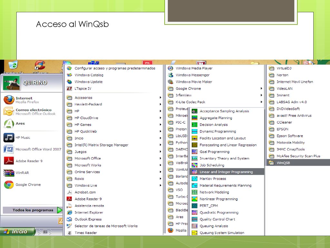Expand Juegos submenu arrow
The width and height of the screenshot is (330, 248).
[160, 152]
